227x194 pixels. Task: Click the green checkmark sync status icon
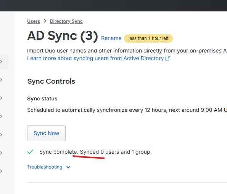pos(30,152)
